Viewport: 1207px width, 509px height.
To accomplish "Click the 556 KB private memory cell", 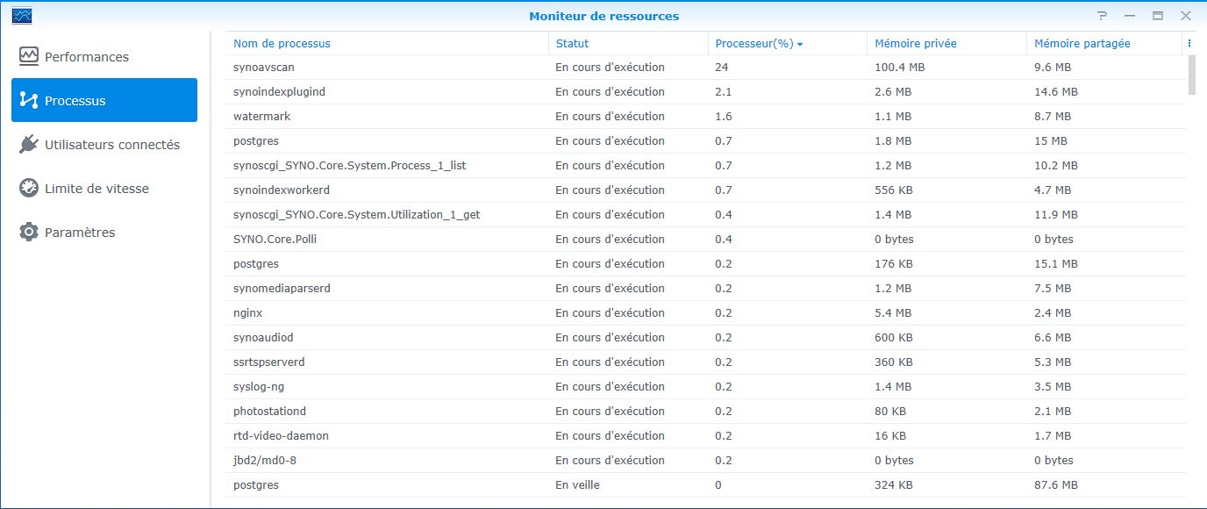I will click(894, 190).
